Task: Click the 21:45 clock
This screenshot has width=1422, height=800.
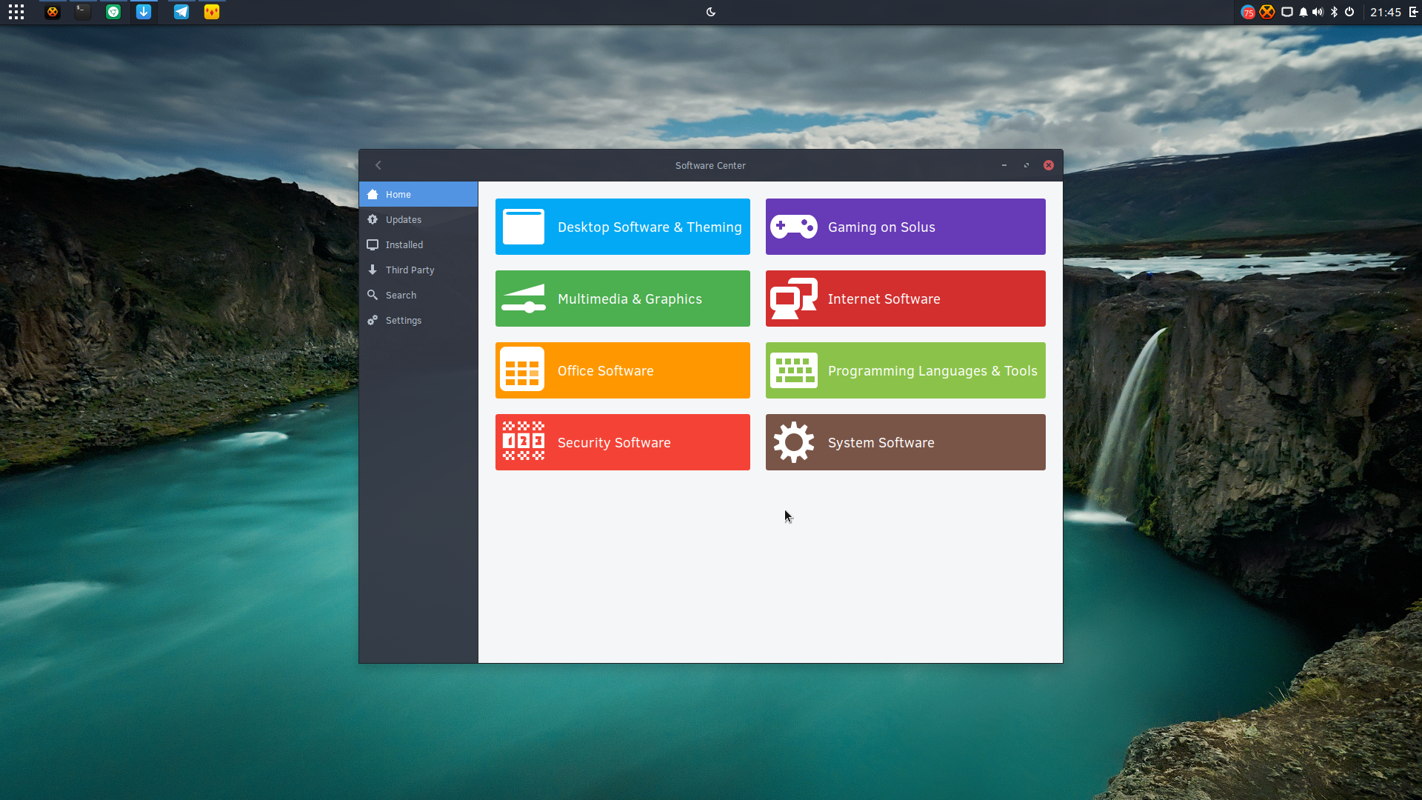Action: tap(1386, 12)
